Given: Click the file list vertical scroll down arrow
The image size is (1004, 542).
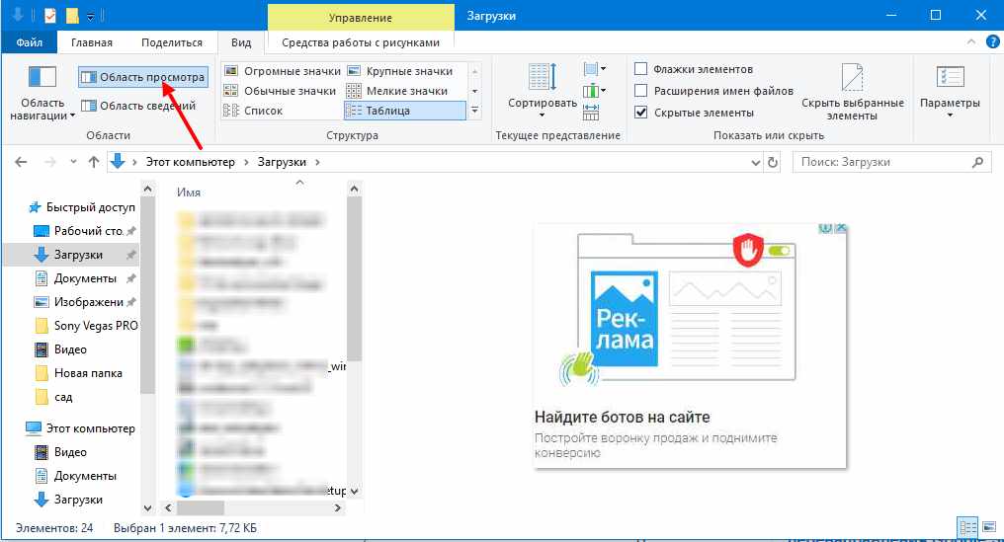Looking at the screenshot, I should (354, 491).
